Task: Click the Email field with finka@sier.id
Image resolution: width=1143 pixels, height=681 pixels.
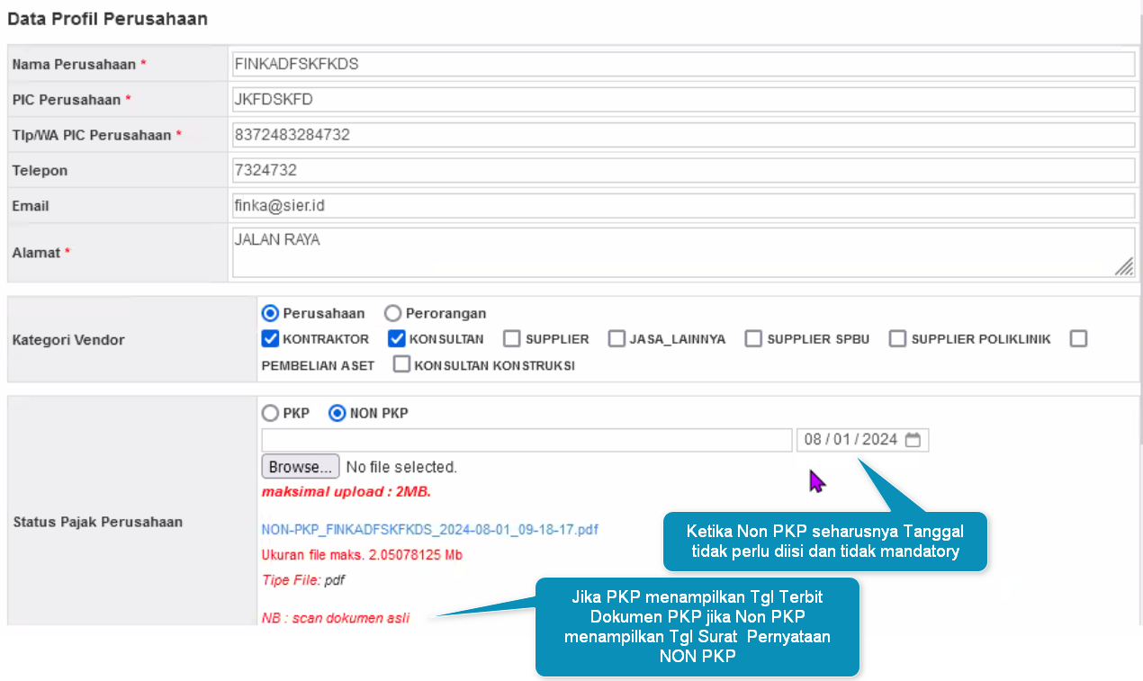Action: (x=682, y=206)
